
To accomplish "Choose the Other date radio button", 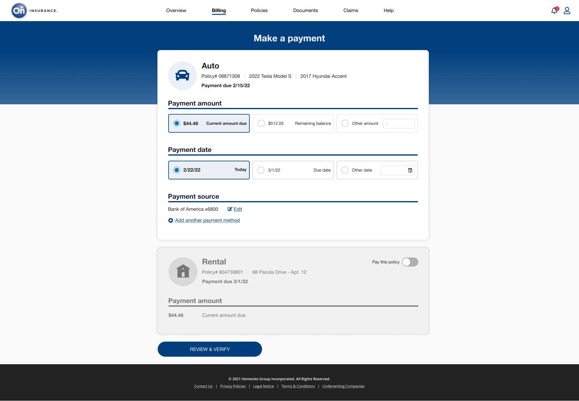I will [x=345, y=170].
